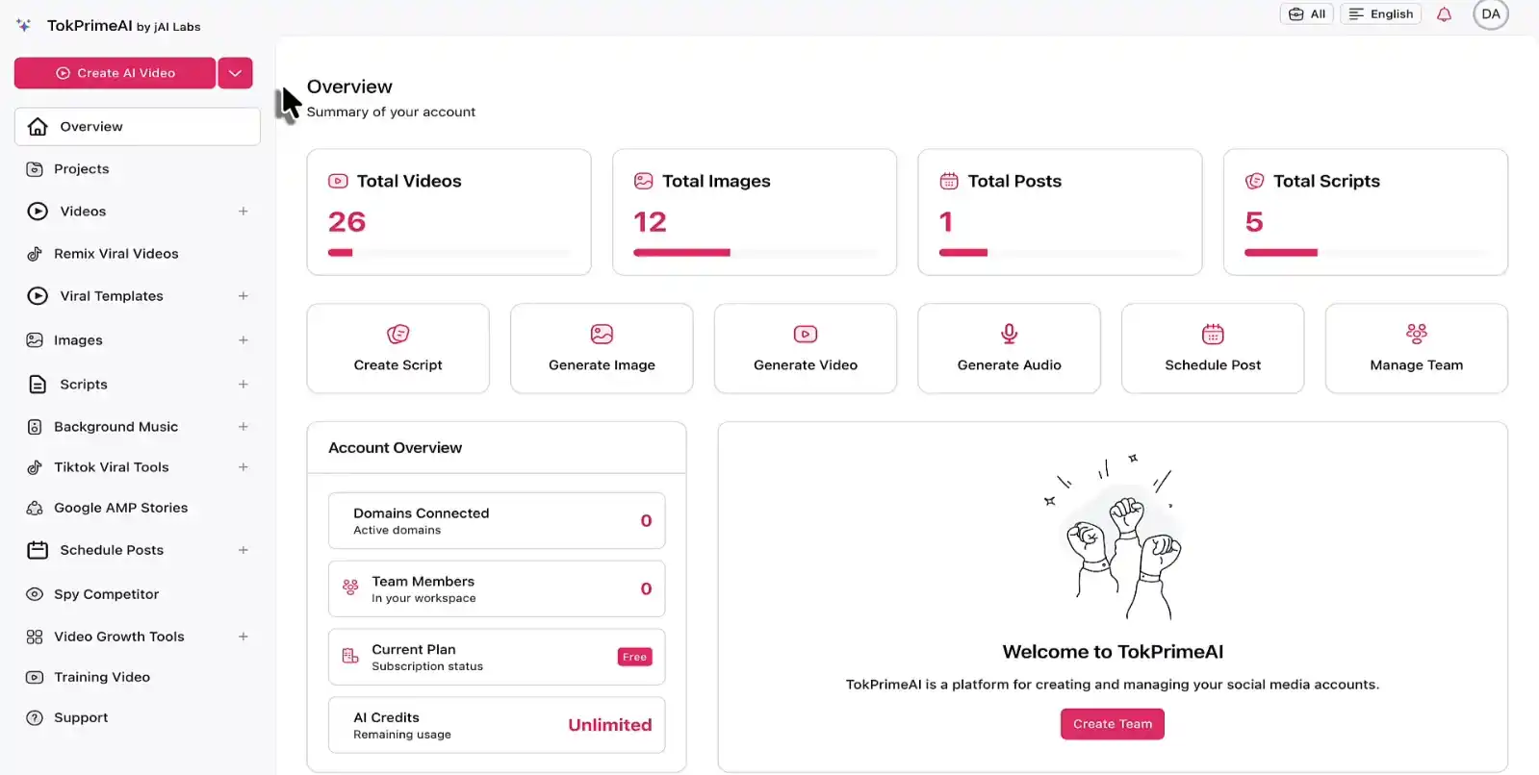Image resolution: width=1539 pixels, height=775 pixels.
Task: Expand the Scripts sidebar submenu
Action: [244, 385]
